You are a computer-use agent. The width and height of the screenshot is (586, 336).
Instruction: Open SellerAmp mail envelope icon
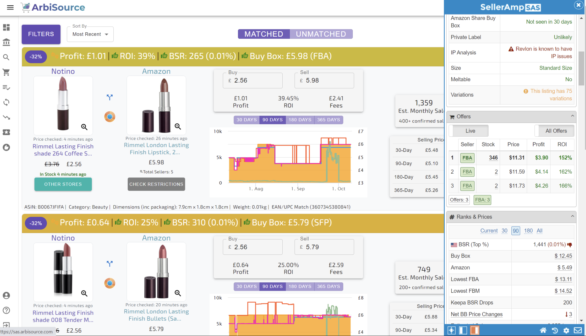click(x=578, y=331)
